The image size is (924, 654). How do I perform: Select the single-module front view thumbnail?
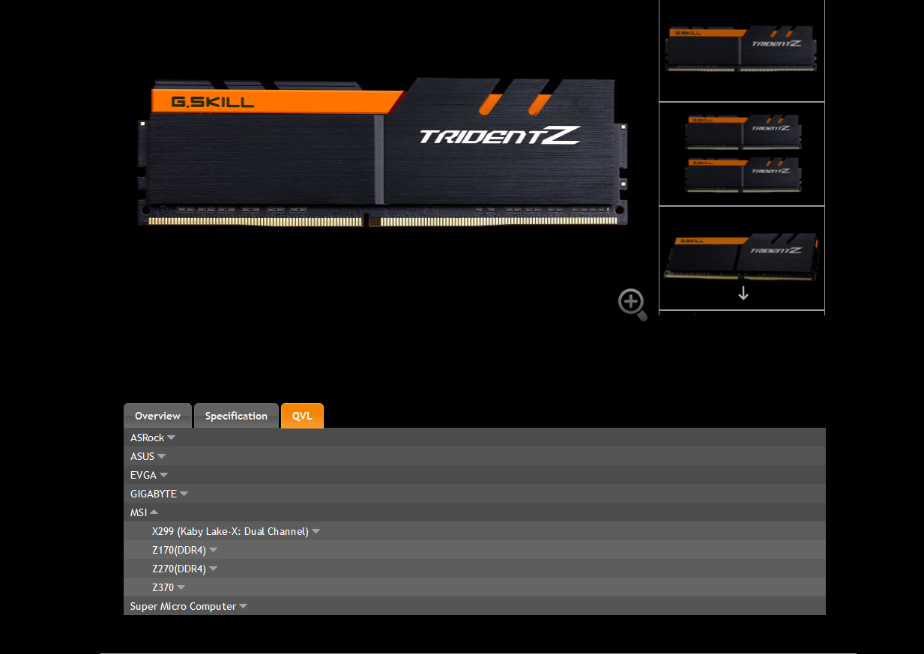tap(742, 49)
